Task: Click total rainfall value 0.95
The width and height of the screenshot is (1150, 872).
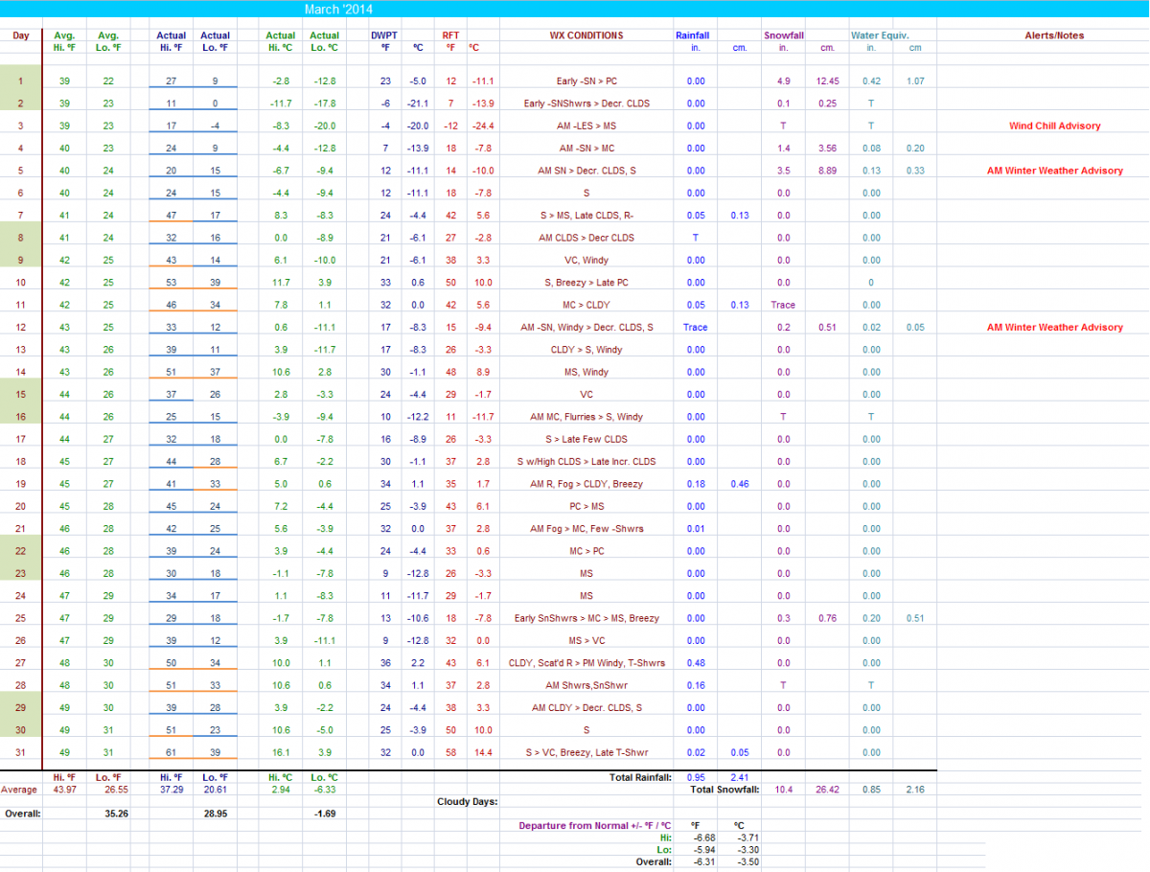Action: [x=697, y=777]
